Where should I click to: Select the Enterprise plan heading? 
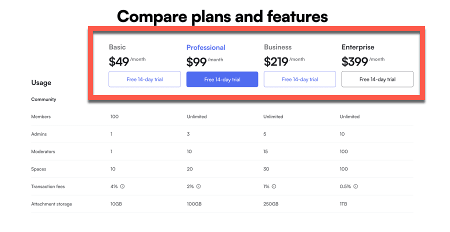tap(358, 47)
